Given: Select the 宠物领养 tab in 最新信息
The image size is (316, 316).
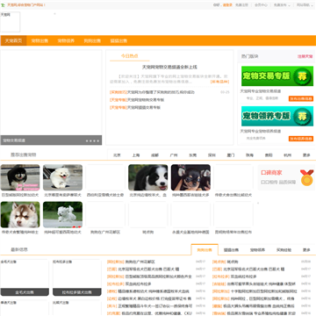Looking at the screenshot, I should (257, 250).
